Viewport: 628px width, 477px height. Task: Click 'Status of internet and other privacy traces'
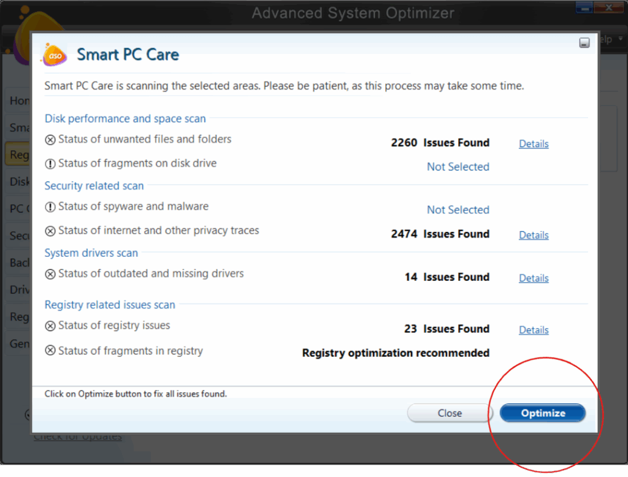tap(159, 231)
